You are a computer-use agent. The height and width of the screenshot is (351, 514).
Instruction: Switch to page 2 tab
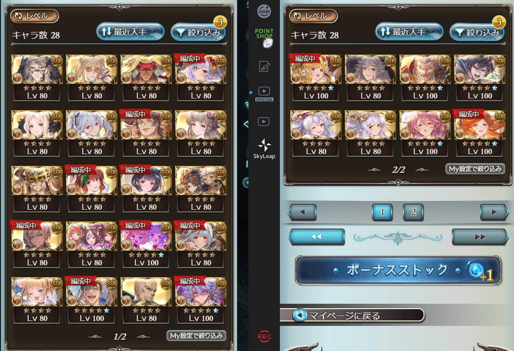[413, 212]
